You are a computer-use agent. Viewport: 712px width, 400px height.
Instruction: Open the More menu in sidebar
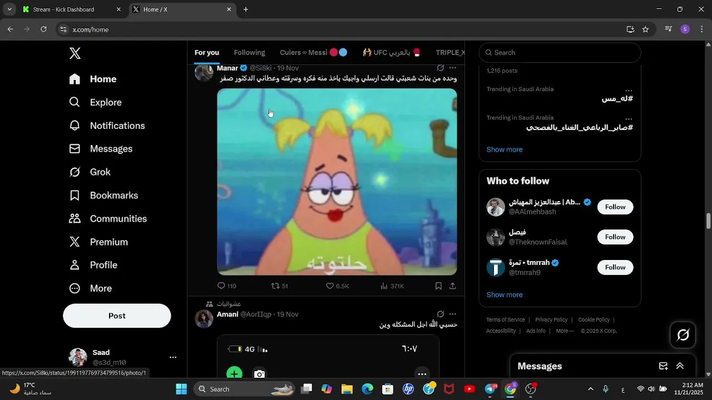[x=90, y=288]
